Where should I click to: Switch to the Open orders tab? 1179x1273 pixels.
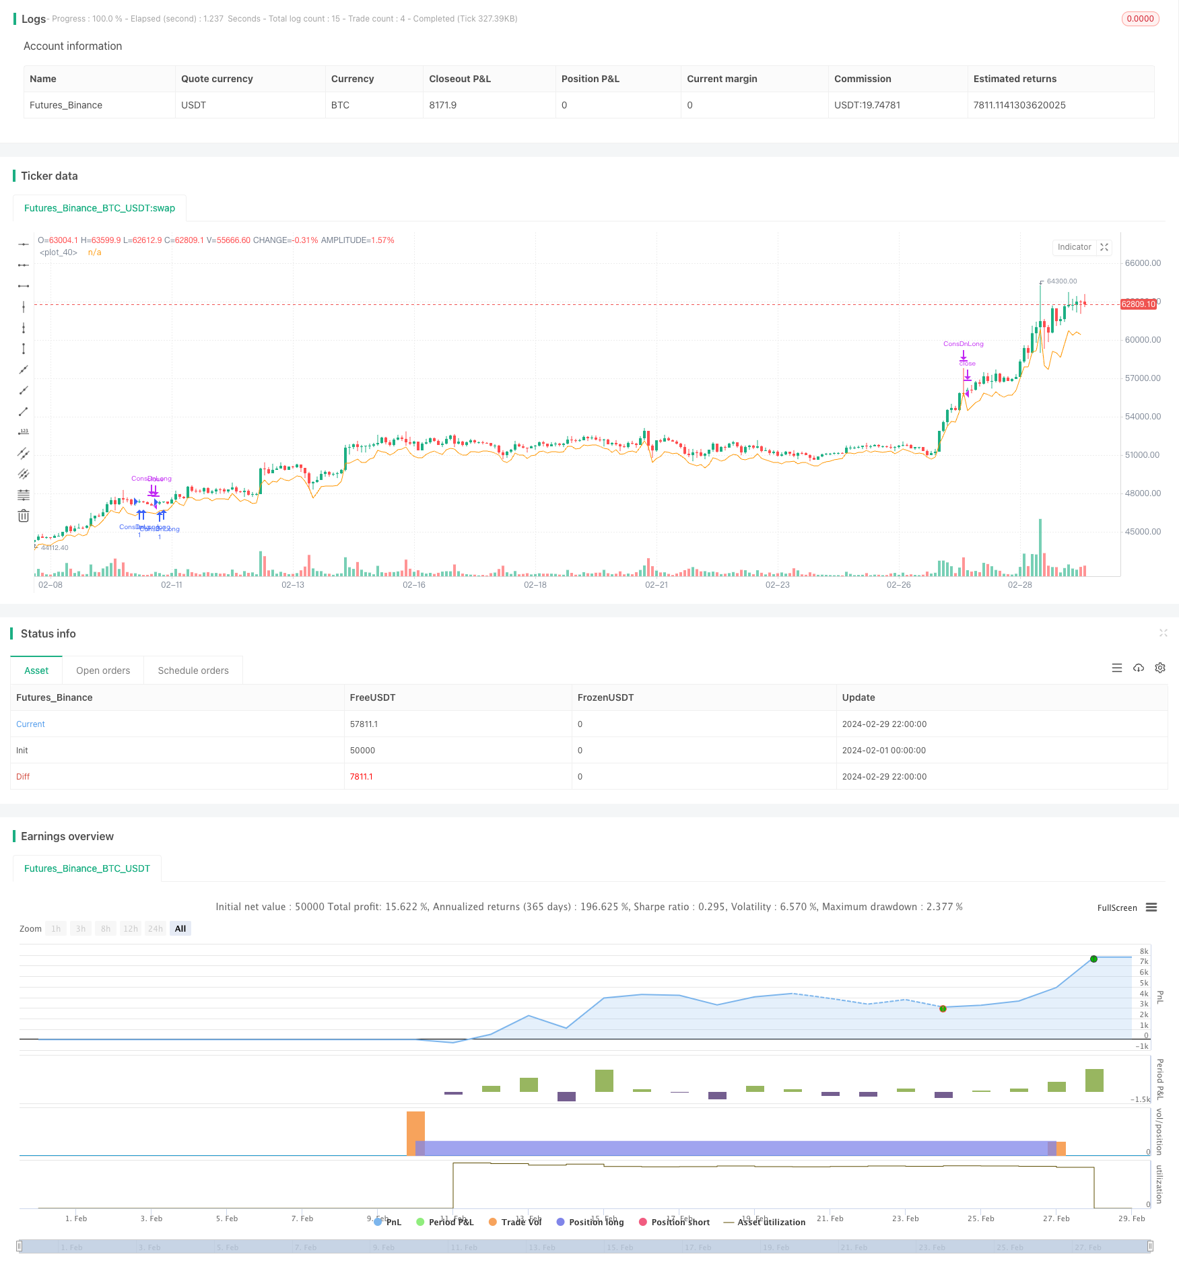(103, 670)
